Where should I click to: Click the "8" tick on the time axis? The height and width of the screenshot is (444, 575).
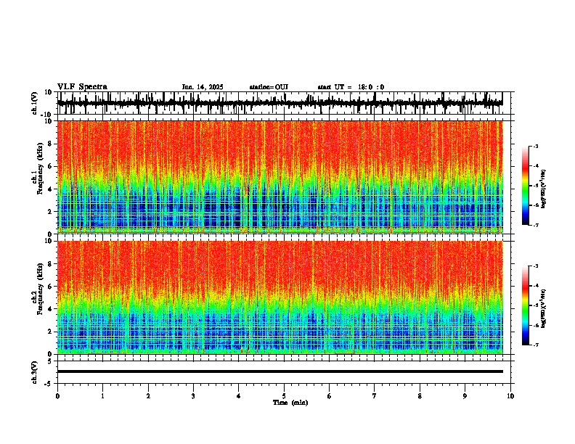pyautogui.click(x=420, y=396)
